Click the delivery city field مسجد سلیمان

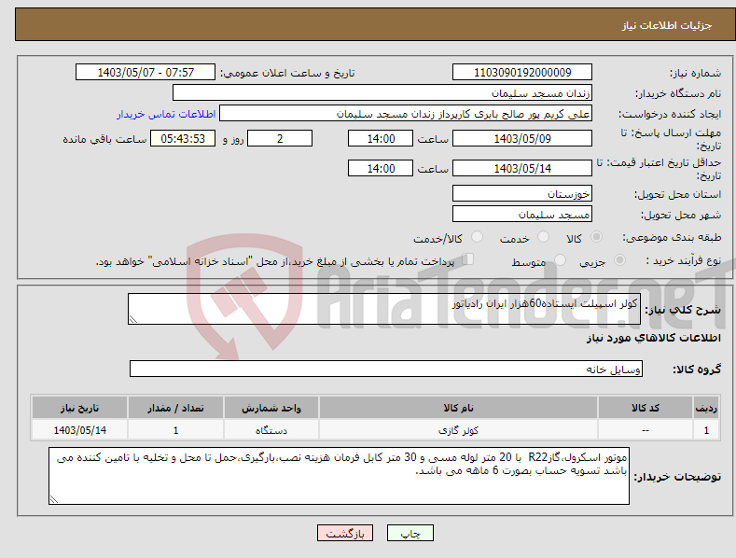522,215
